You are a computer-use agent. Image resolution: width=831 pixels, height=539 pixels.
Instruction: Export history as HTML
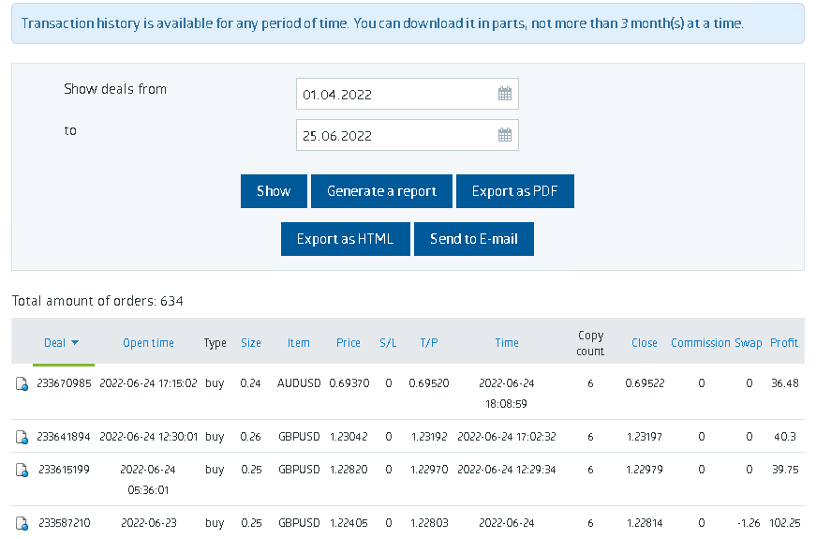tap(345, 239)
